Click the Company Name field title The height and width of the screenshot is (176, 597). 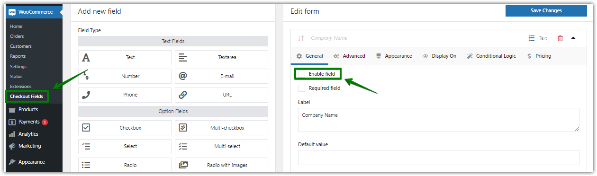[329, 38]
